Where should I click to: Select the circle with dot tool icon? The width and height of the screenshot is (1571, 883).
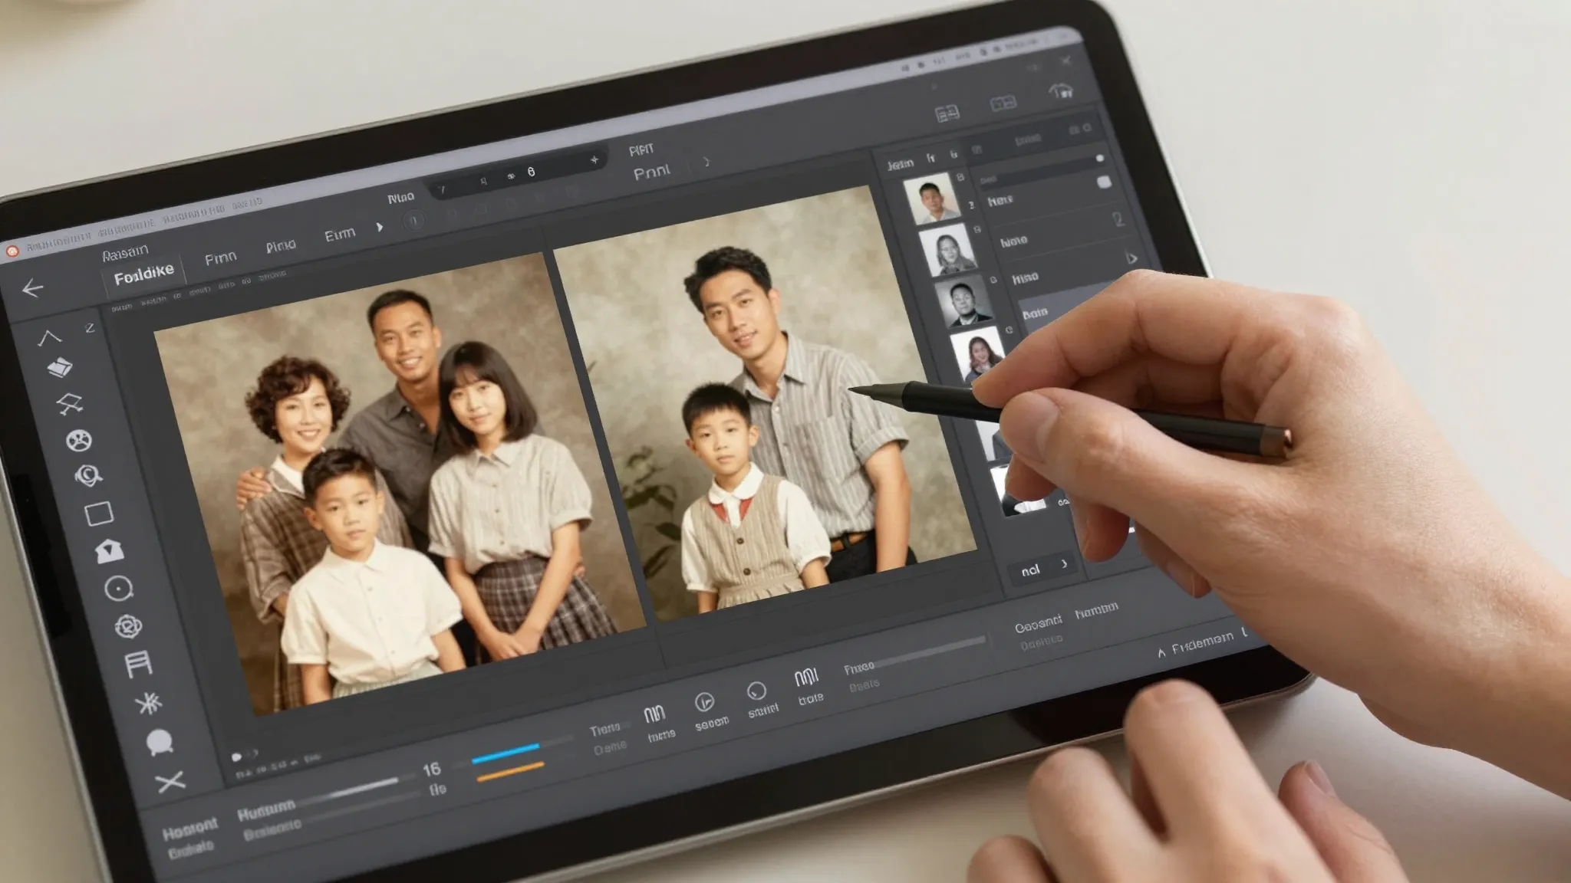pyautogui.click(x=119, y=589)
